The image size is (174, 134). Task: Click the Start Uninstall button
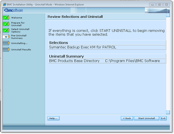click(x=147, y=118)
